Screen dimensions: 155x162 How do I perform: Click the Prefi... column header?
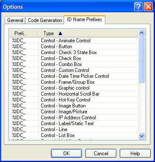click(23, 33)
